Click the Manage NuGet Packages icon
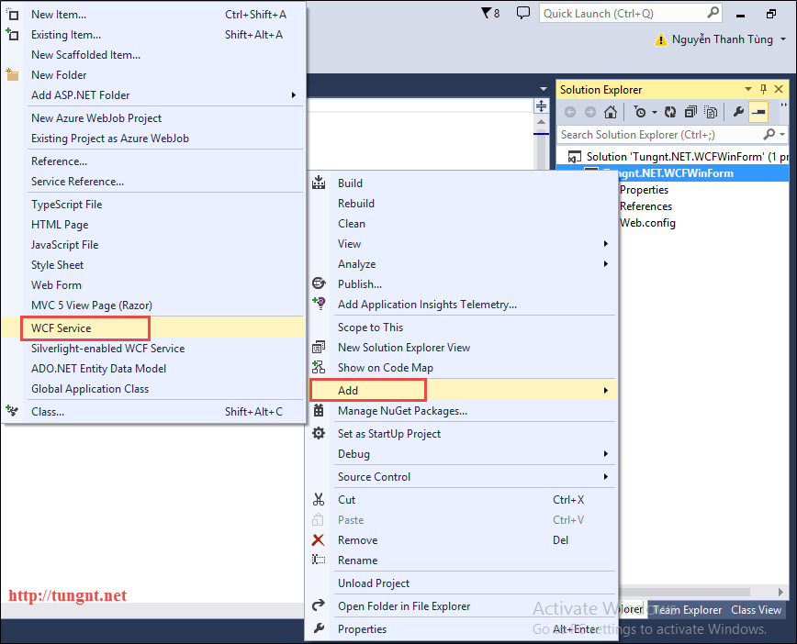 pos(319,410)
